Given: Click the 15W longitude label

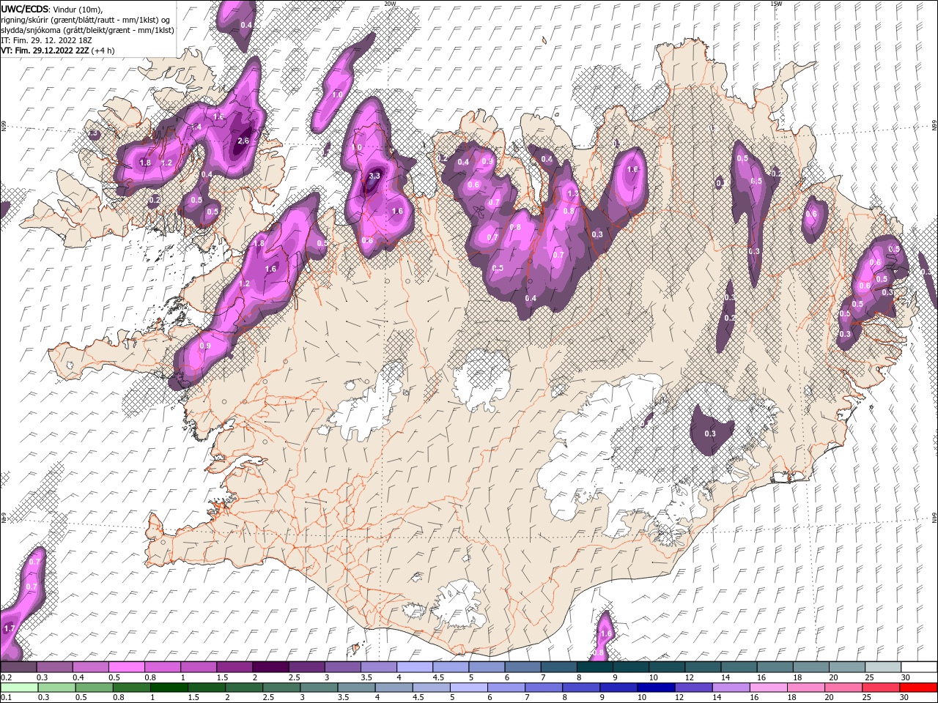Looking at the screenshot, I should tap(776, 4).
